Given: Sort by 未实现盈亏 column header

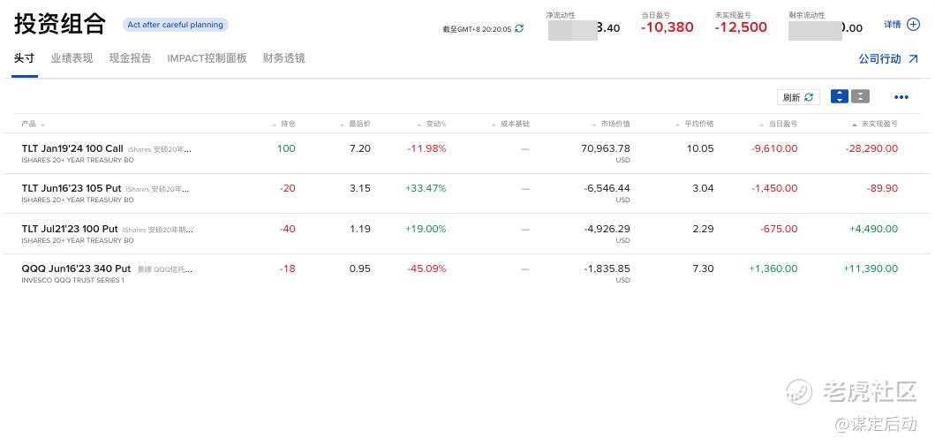Looking at the screenshot, I should coord(879,125).
